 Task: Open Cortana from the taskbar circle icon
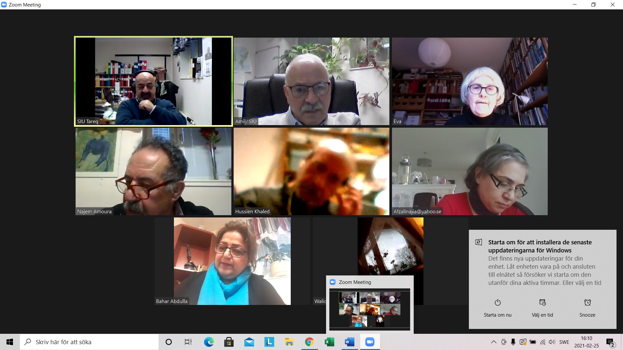169,342
